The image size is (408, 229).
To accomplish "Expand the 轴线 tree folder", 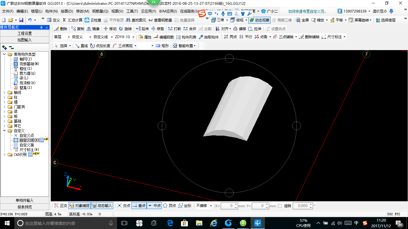I will pyautogui.click(x=4, y=92).
